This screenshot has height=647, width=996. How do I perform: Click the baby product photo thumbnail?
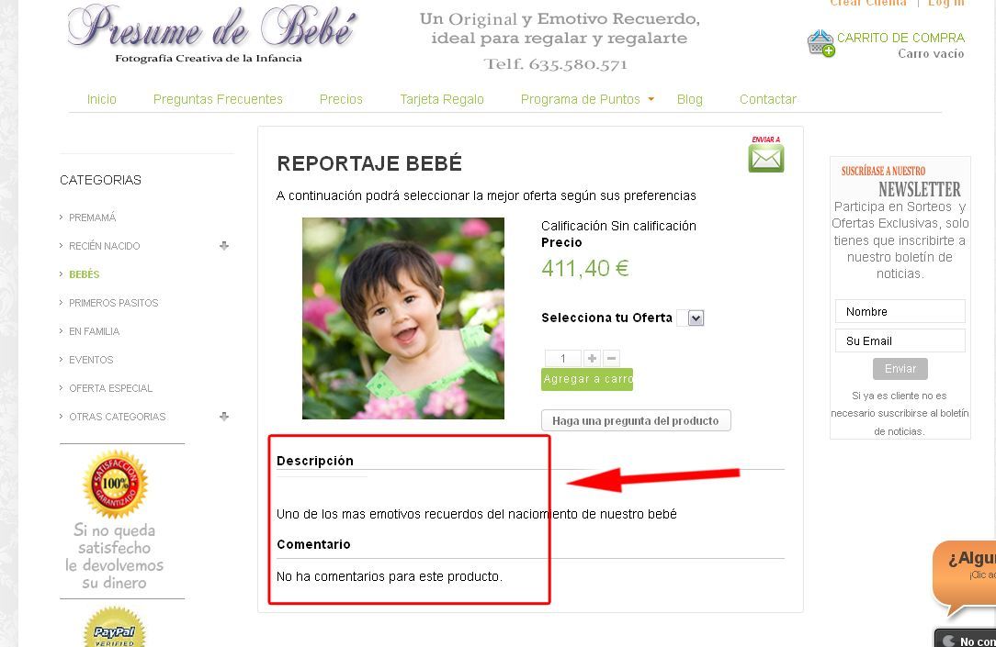[x=403, y=318]
